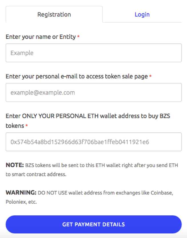Select the ETH wallet address input field
The width and height of the screenshot is (187, 238).
pyautogui.click(x=94, y=142)
